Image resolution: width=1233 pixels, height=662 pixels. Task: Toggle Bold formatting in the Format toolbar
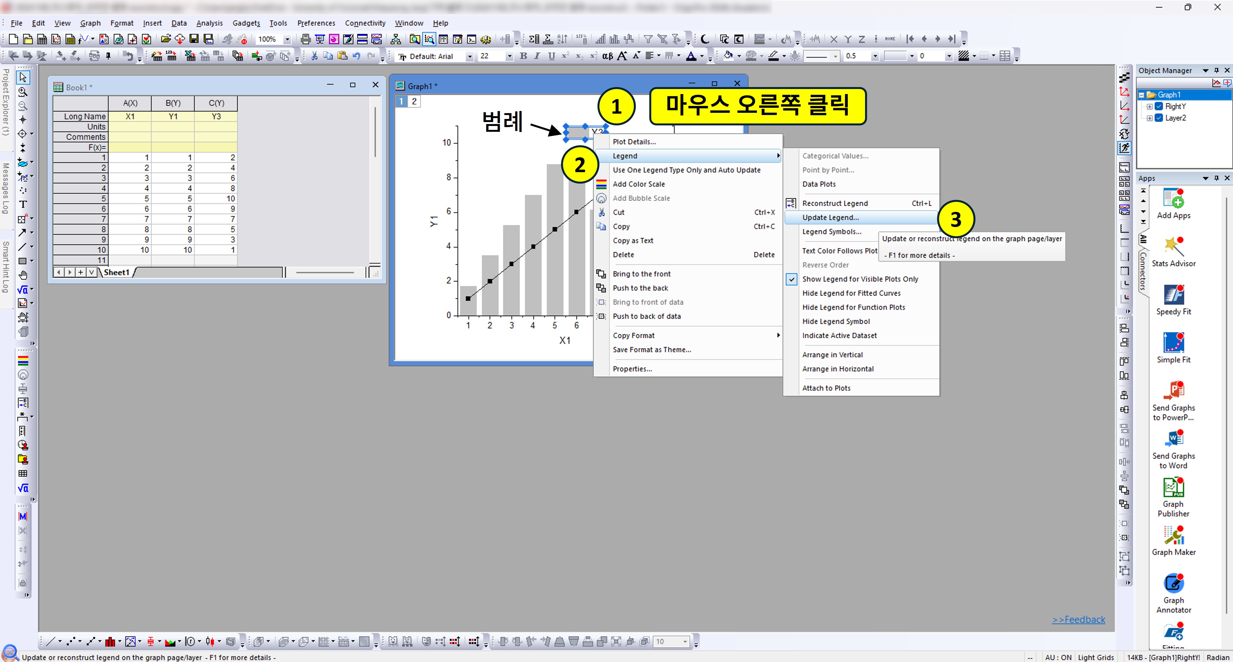click(x=523, y=56)
